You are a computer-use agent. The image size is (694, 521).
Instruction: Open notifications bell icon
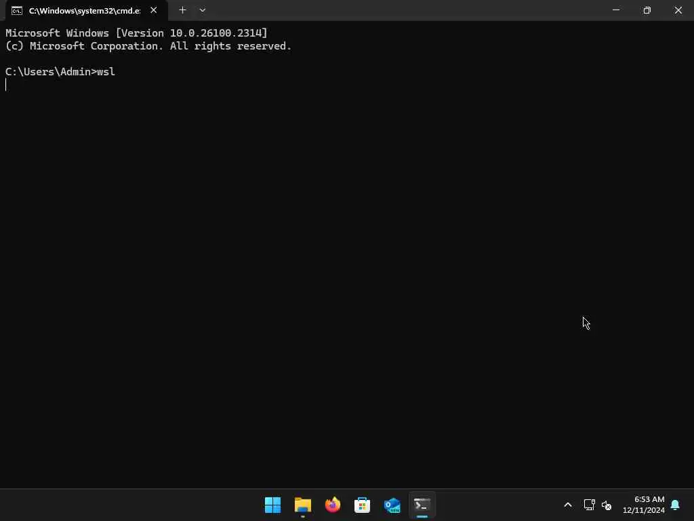click(x=675, y=505)
